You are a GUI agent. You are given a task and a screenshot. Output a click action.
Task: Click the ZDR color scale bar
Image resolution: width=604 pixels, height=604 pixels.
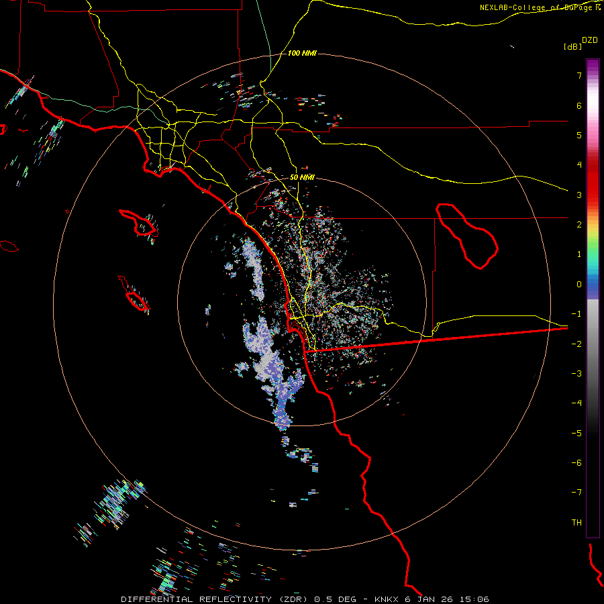click(x=593, y=298)
